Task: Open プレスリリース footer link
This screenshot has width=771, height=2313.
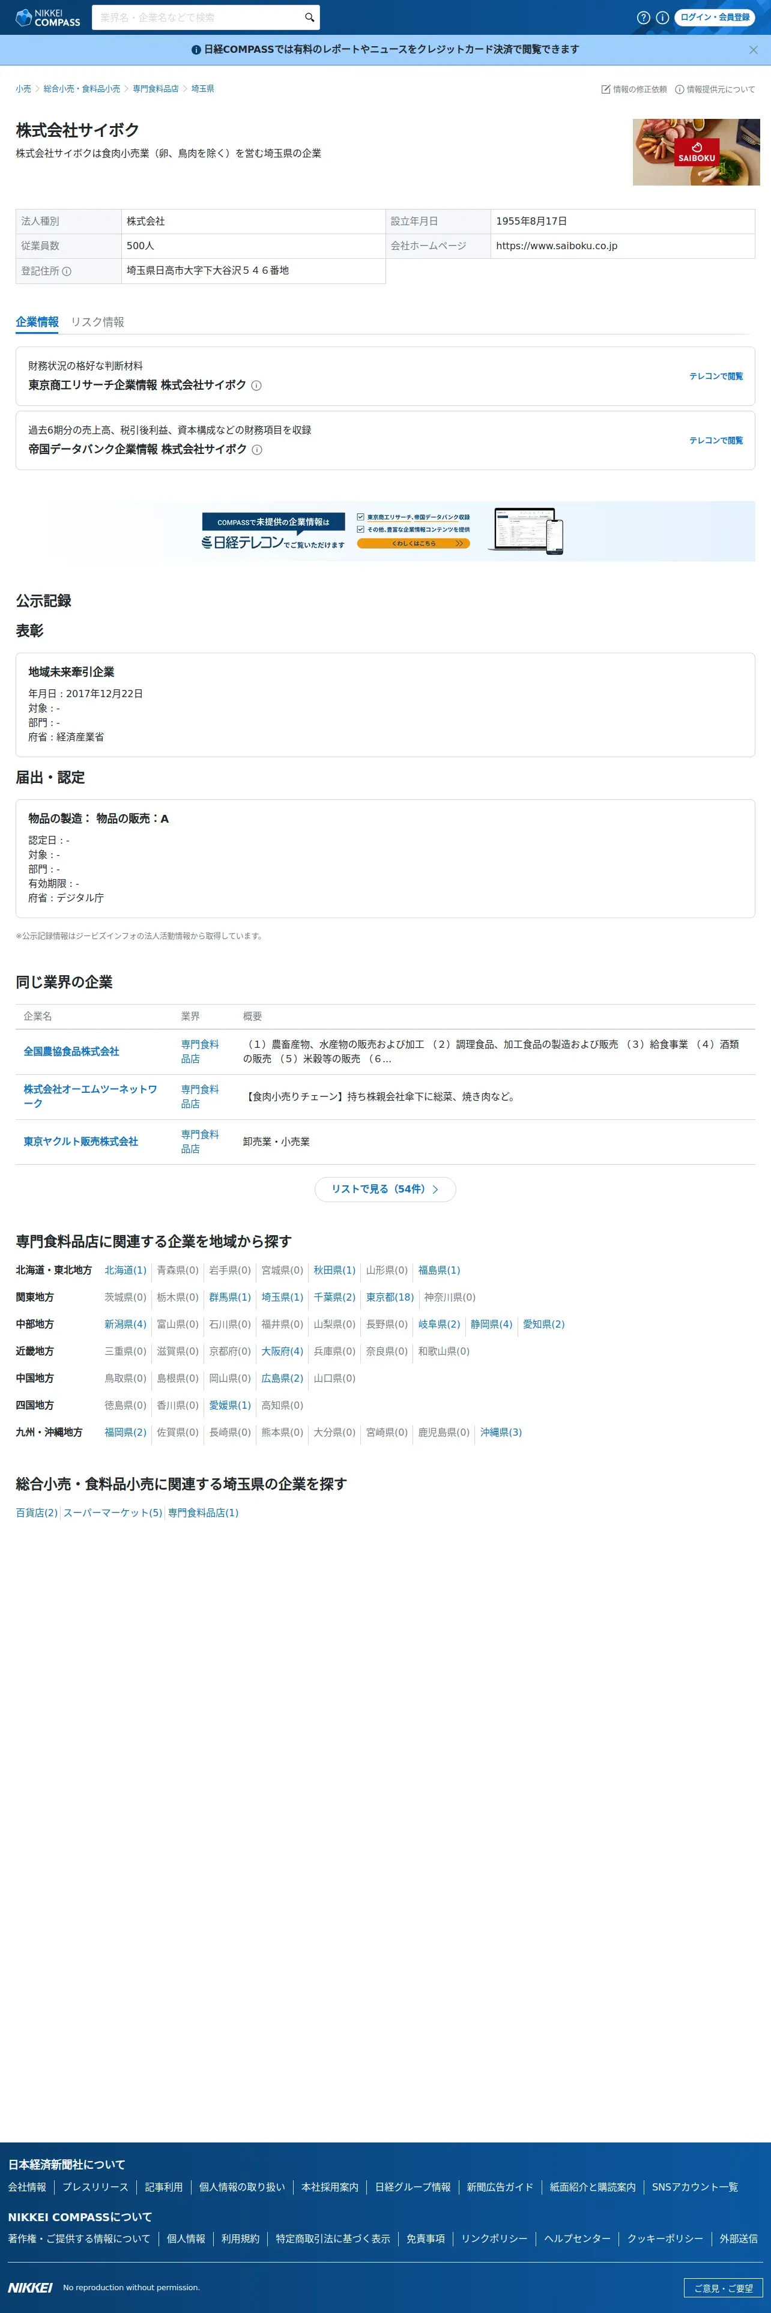Action: click(x=95, y=2188)
